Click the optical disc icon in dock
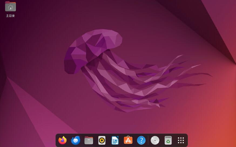 tap(155, 140)
